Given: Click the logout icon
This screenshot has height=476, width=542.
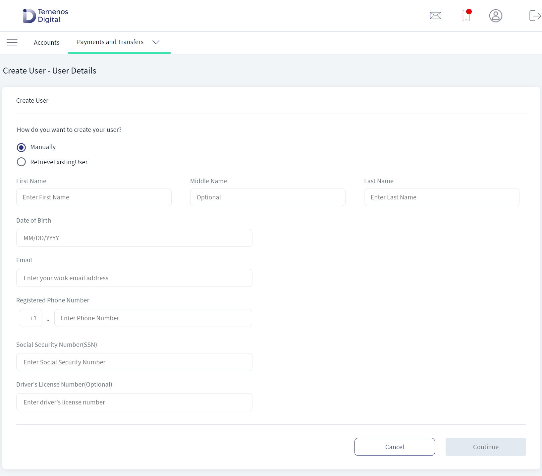Looking at the screenshot, I should (x=535, y=16).
